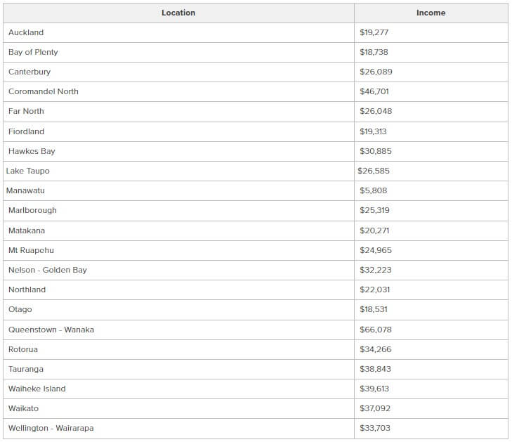Click the Coromandel North location cell

point(44,91)
